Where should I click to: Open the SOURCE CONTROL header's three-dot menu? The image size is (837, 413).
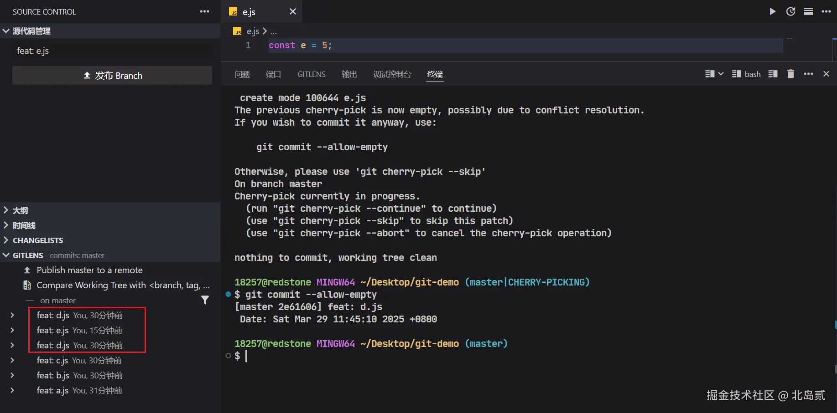[204, 11]
